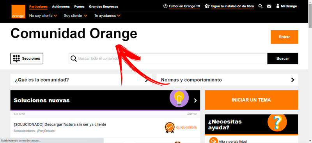The height and width of the screenshot is (143, 312).
Task: Select the Grandes Empresas tab
Action: point(103,7)
